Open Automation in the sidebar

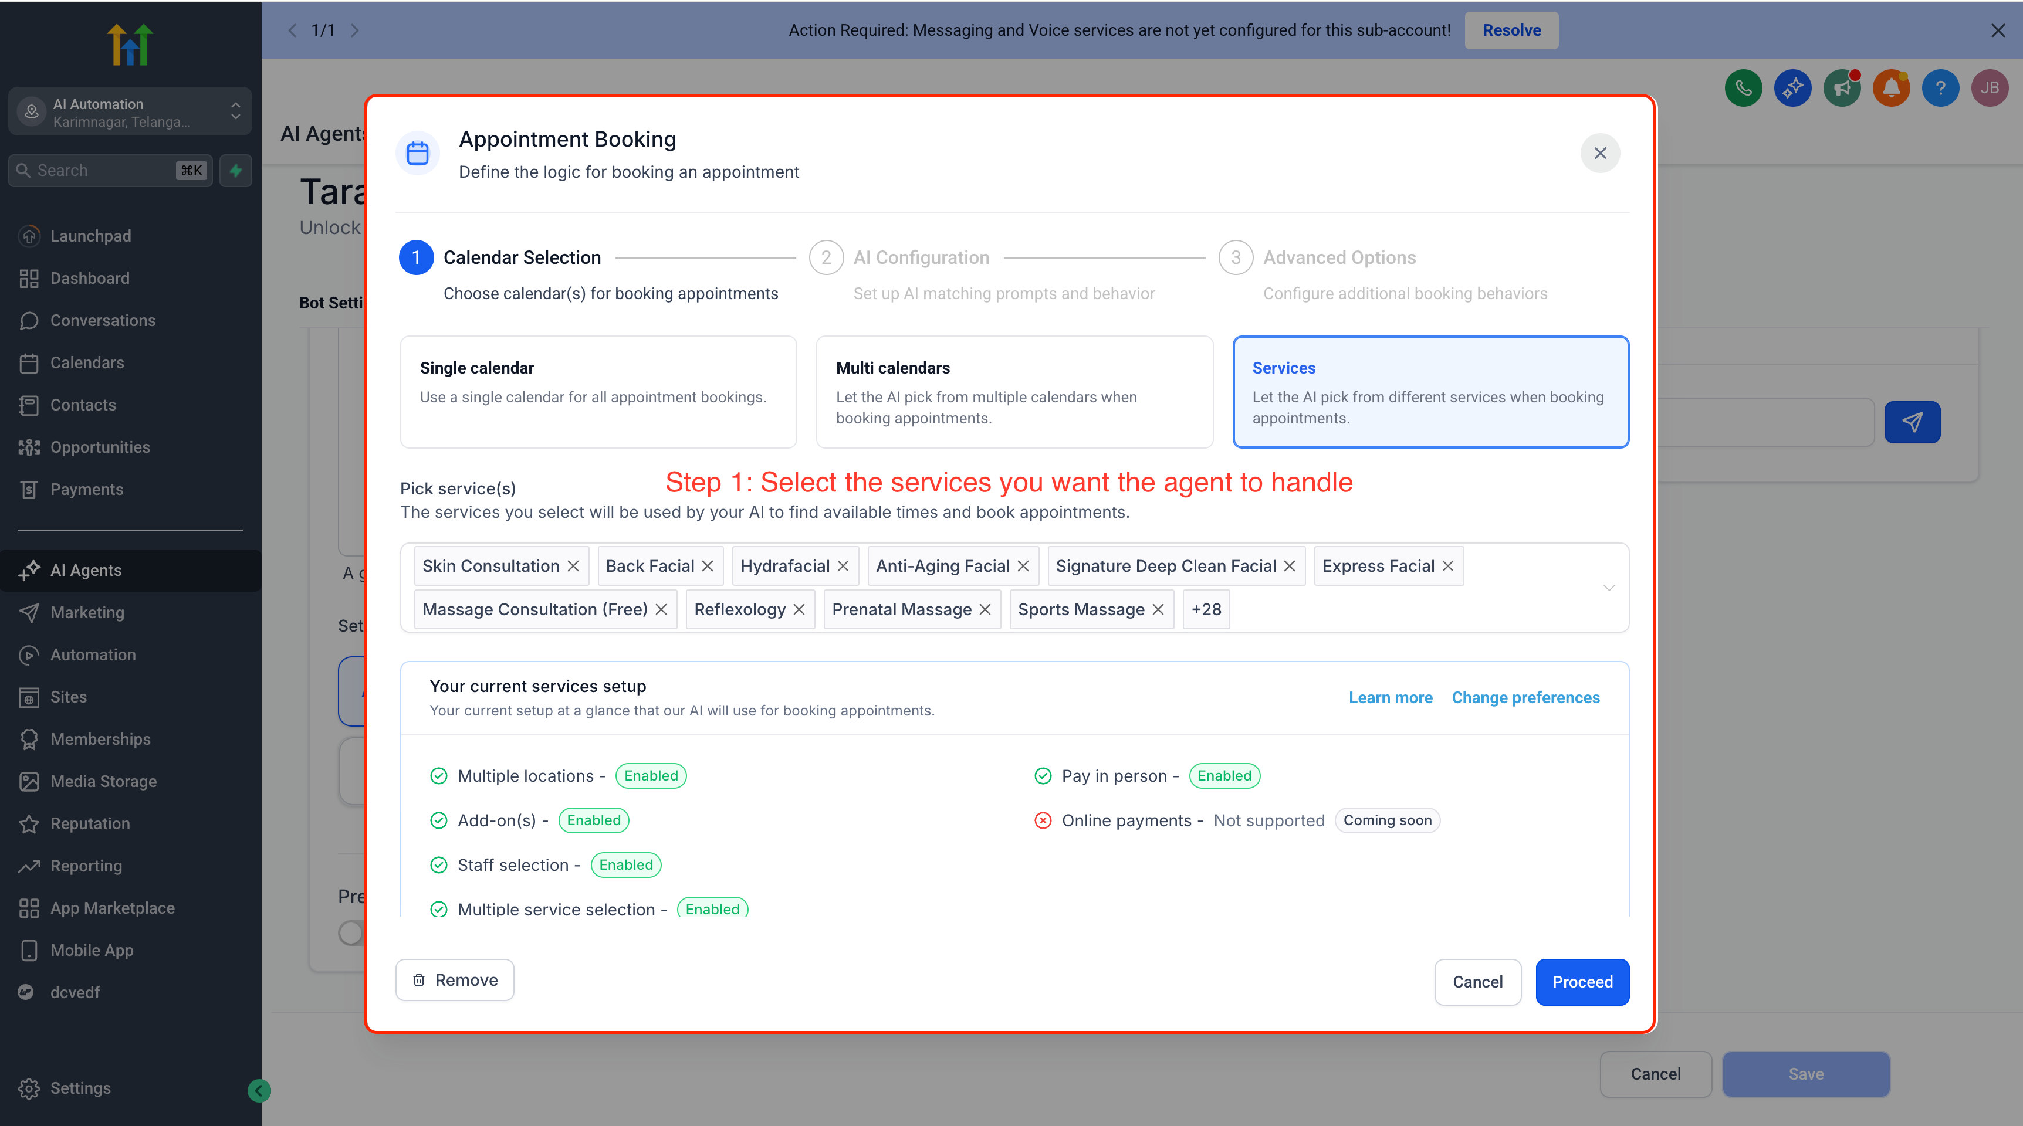(x=130, y=655)
